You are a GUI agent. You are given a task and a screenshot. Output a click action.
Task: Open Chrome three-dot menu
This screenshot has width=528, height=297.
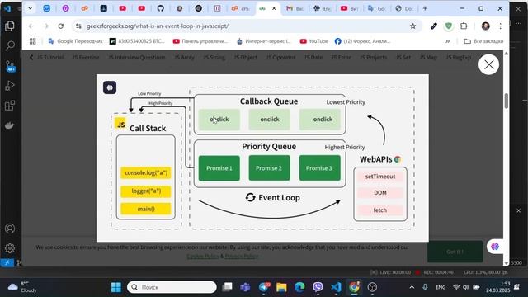pos(501,26)
